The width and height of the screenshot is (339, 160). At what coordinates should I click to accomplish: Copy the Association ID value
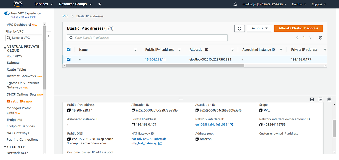pyautogui.click(x=197, y=110)
